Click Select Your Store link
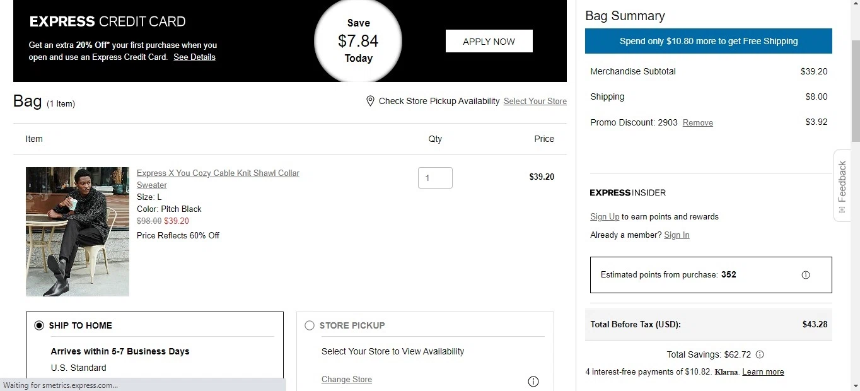Screen dimensions: 860x391 [x=535, y=102]
